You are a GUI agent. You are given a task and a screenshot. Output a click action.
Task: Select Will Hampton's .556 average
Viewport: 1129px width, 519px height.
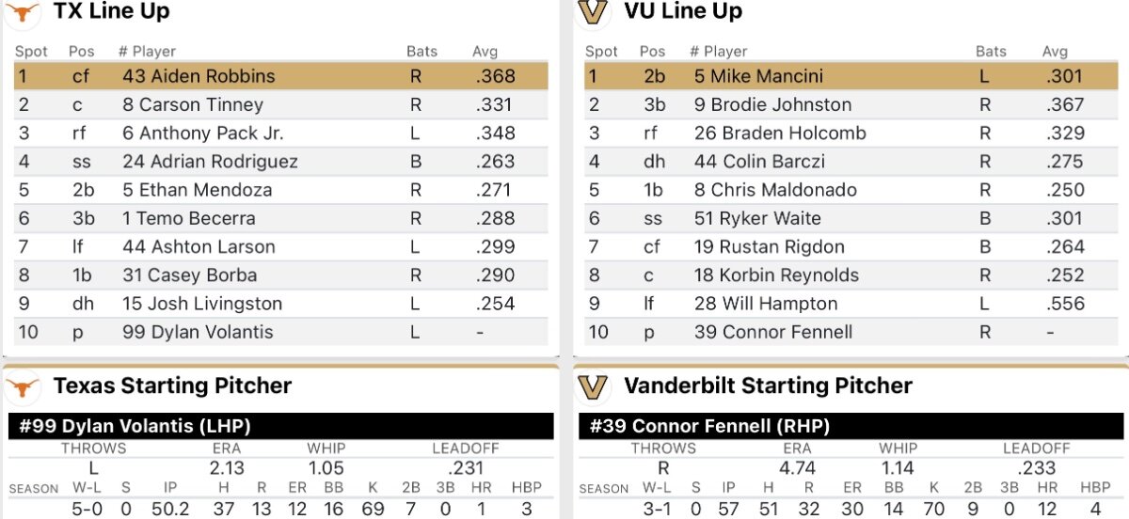(1065, 304)
